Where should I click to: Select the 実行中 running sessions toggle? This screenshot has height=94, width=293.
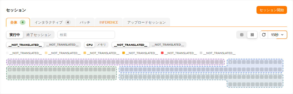pos(15,35)
